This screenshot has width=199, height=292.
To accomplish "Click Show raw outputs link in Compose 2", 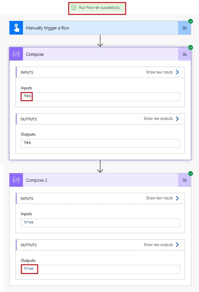I will point(158,245).
